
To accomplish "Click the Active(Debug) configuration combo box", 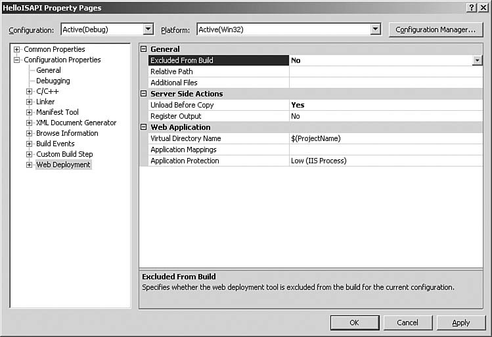I will [107, 30].
